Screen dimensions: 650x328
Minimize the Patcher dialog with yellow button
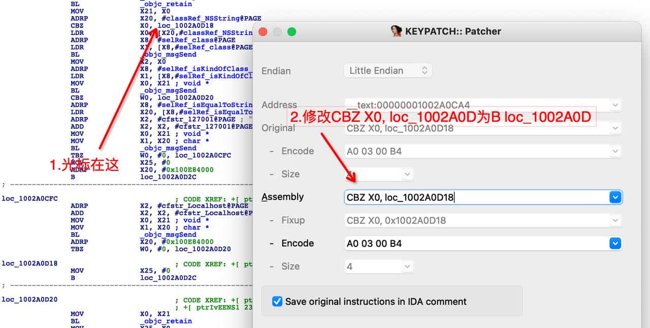click(x=277, y=31)
